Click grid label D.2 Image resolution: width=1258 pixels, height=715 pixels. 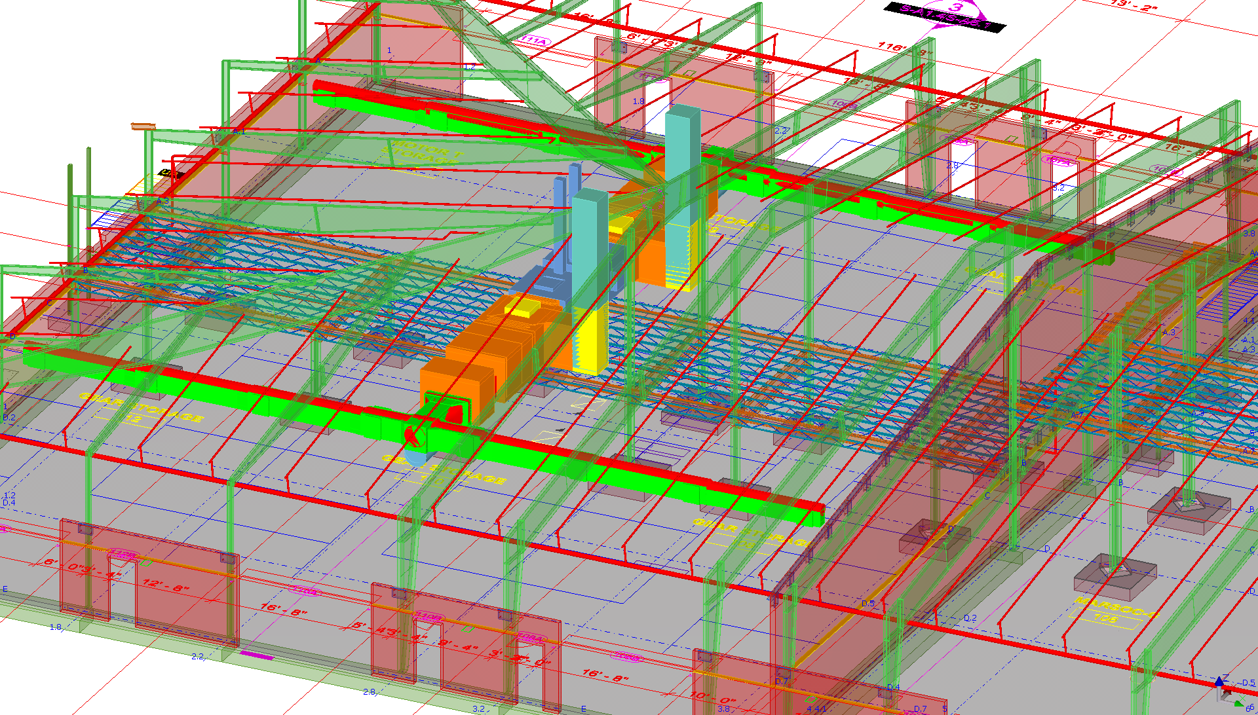point(970,618)
